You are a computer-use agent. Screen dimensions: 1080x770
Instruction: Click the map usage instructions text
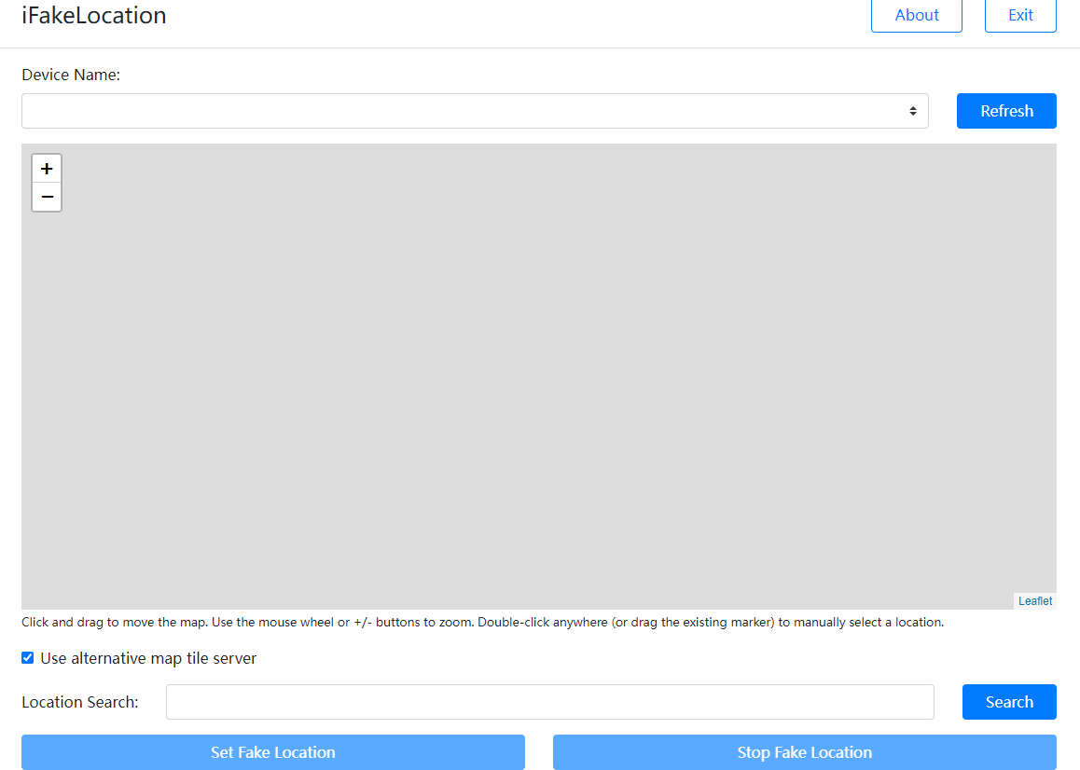tap(482, 622)
